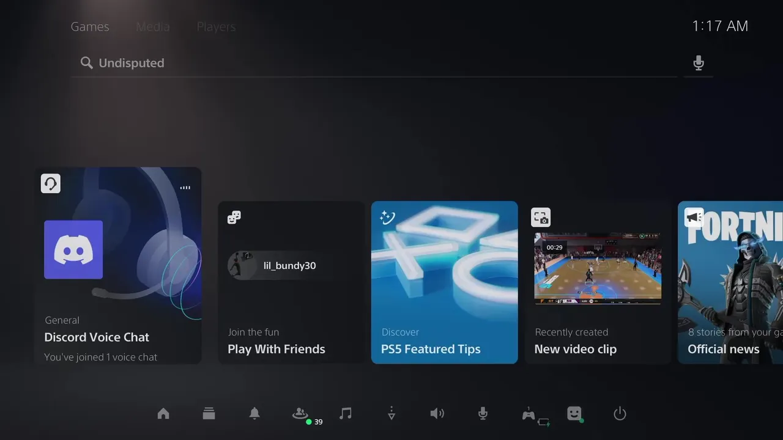Open Discord Voice Chat card title
The height and width of the screenshot is (440, 783).
point(97,337)
